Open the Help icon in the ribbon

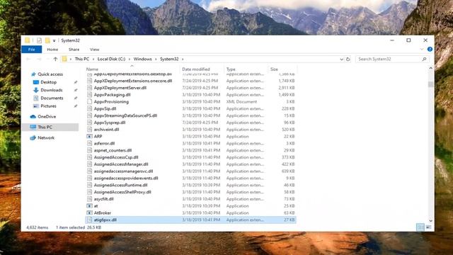[x=430, y=50]
